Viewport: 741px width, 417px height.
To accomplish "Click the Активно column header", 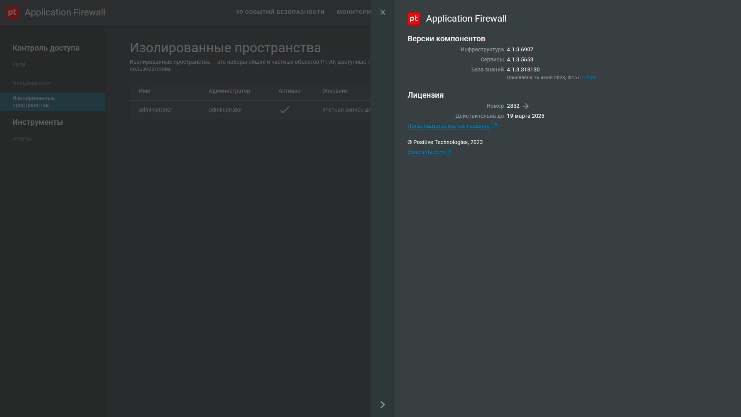I will point(289,91).
